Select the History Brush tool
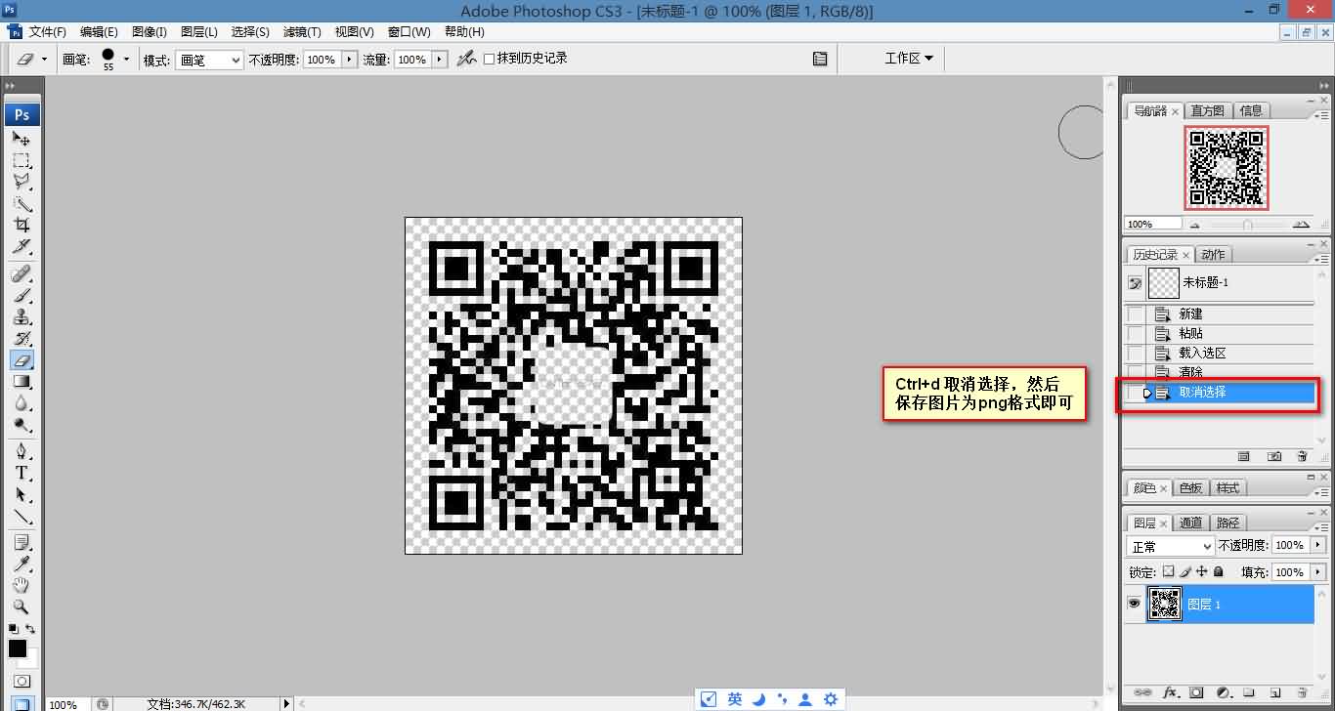1335x711 pixels. (22, 338)
